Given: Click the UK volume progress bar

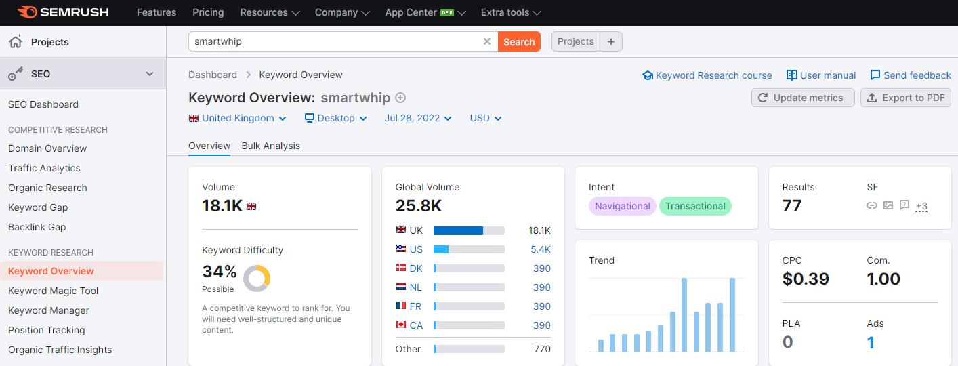Looking at the screenshot, I should (x=469, y=230).
